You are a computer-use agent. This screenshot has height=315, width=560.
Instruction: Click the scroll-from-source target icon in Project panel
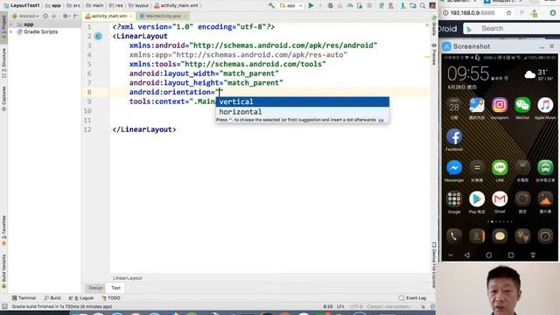tap(45, 16)
